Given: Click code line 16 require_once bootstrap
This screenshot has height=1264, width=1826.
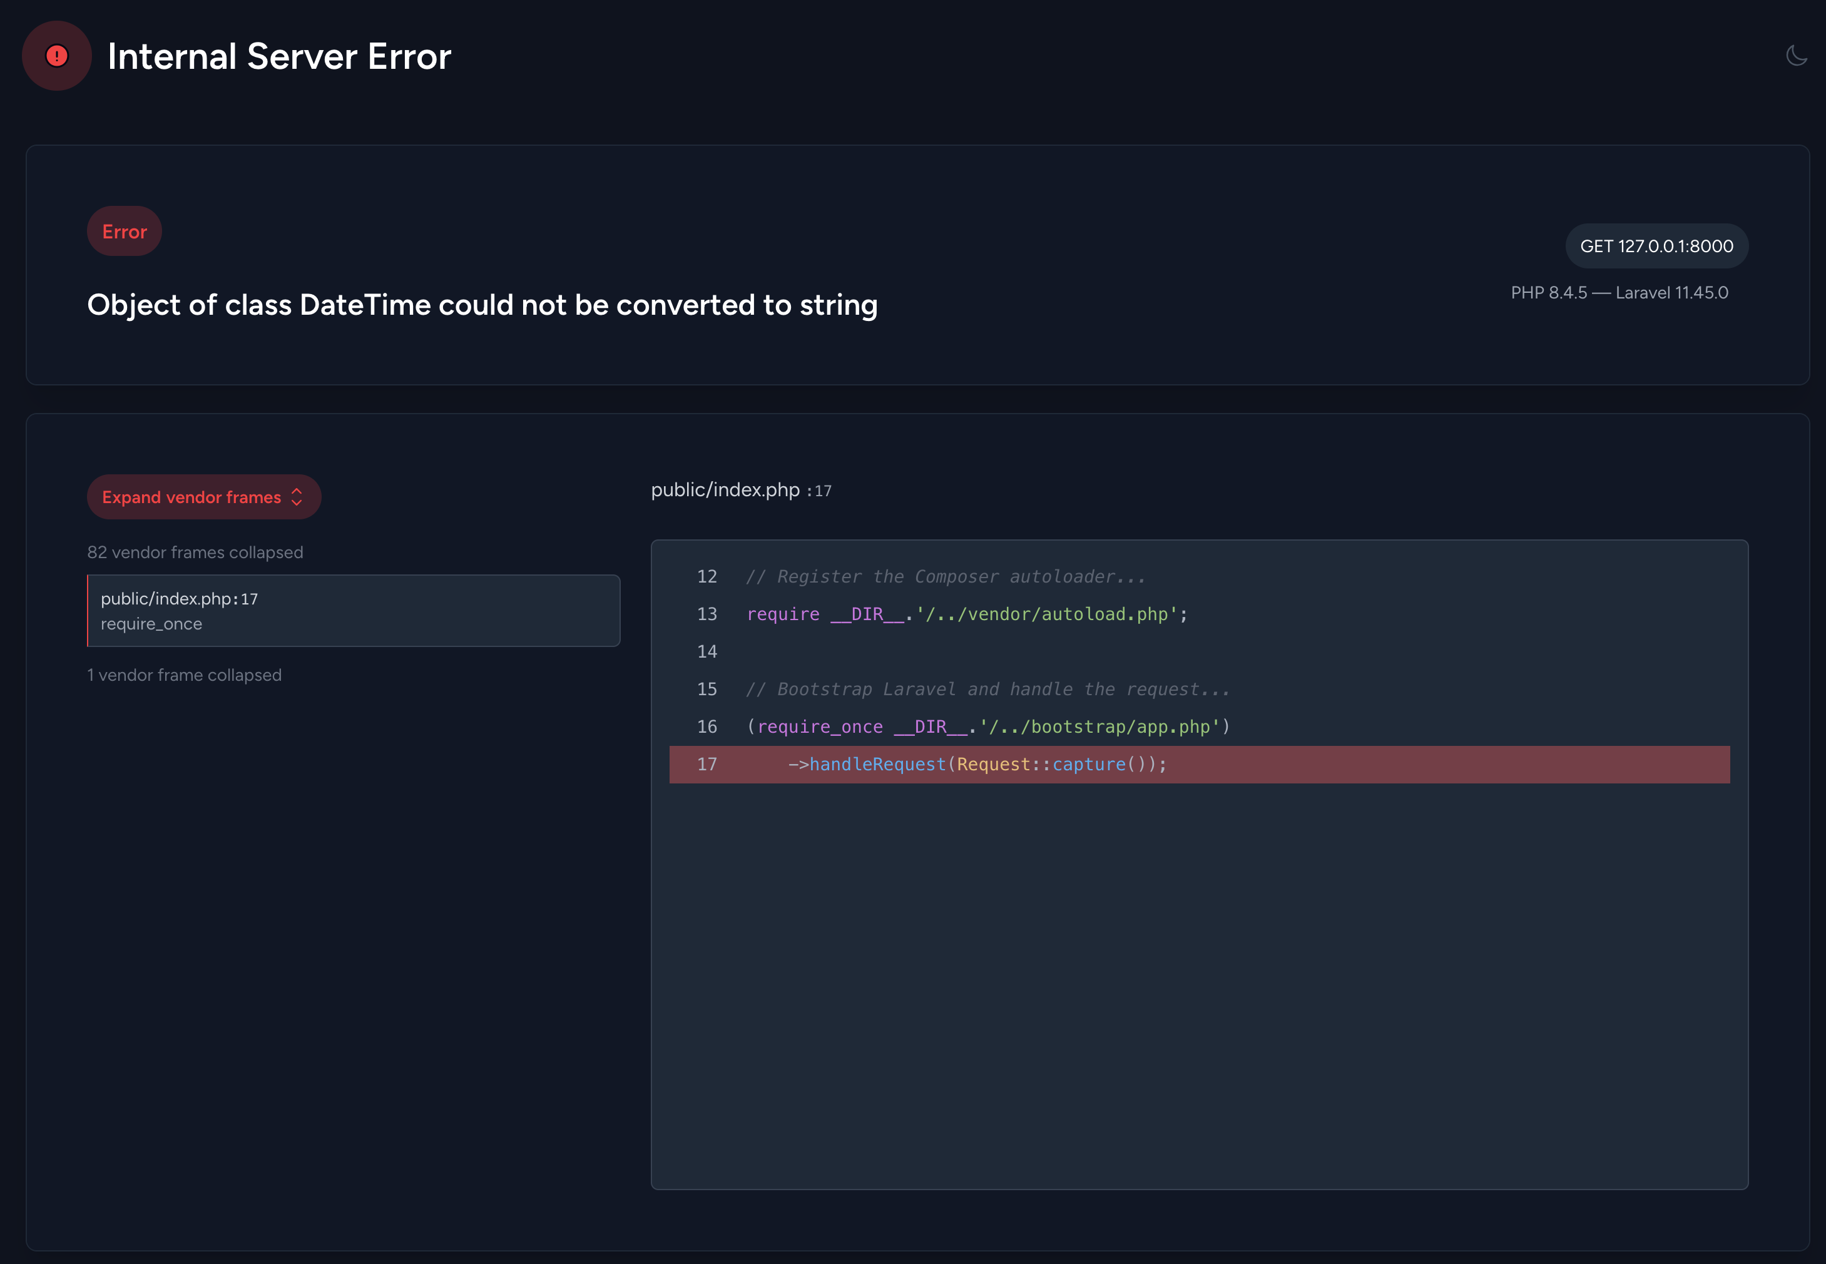Looking at the screenshot, I should pyautogui.click(x=987, y=726).
